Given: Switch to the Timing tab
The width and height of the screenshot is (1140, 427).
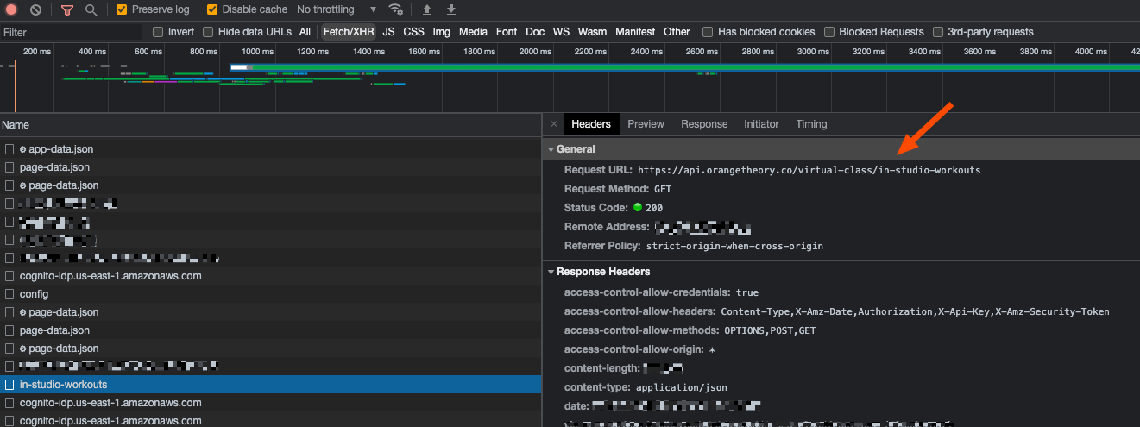Looking at the screenshot, I should (x=811, y=124).
